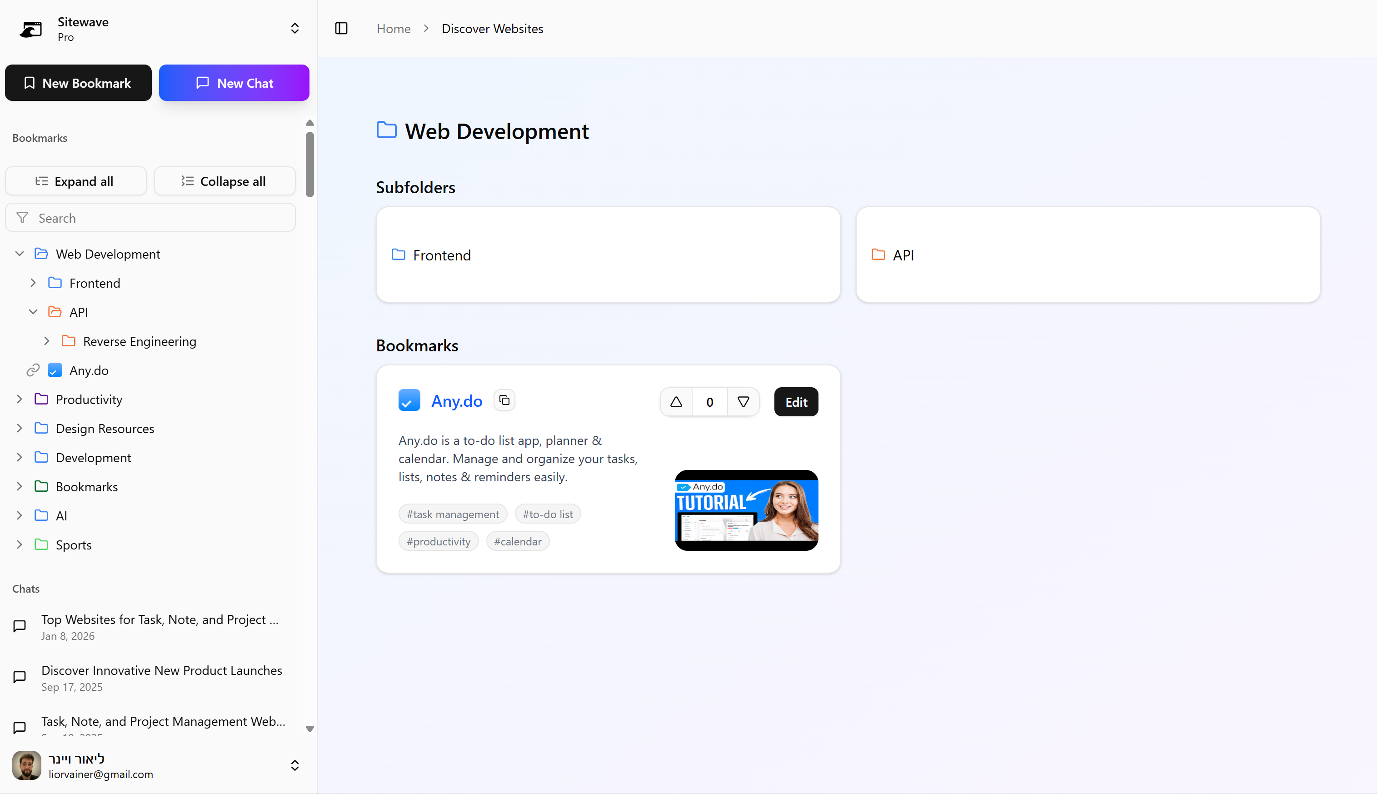
Task: Select the Design Resources tree folder
Action: pyautogui.click(x=105, y=428)
